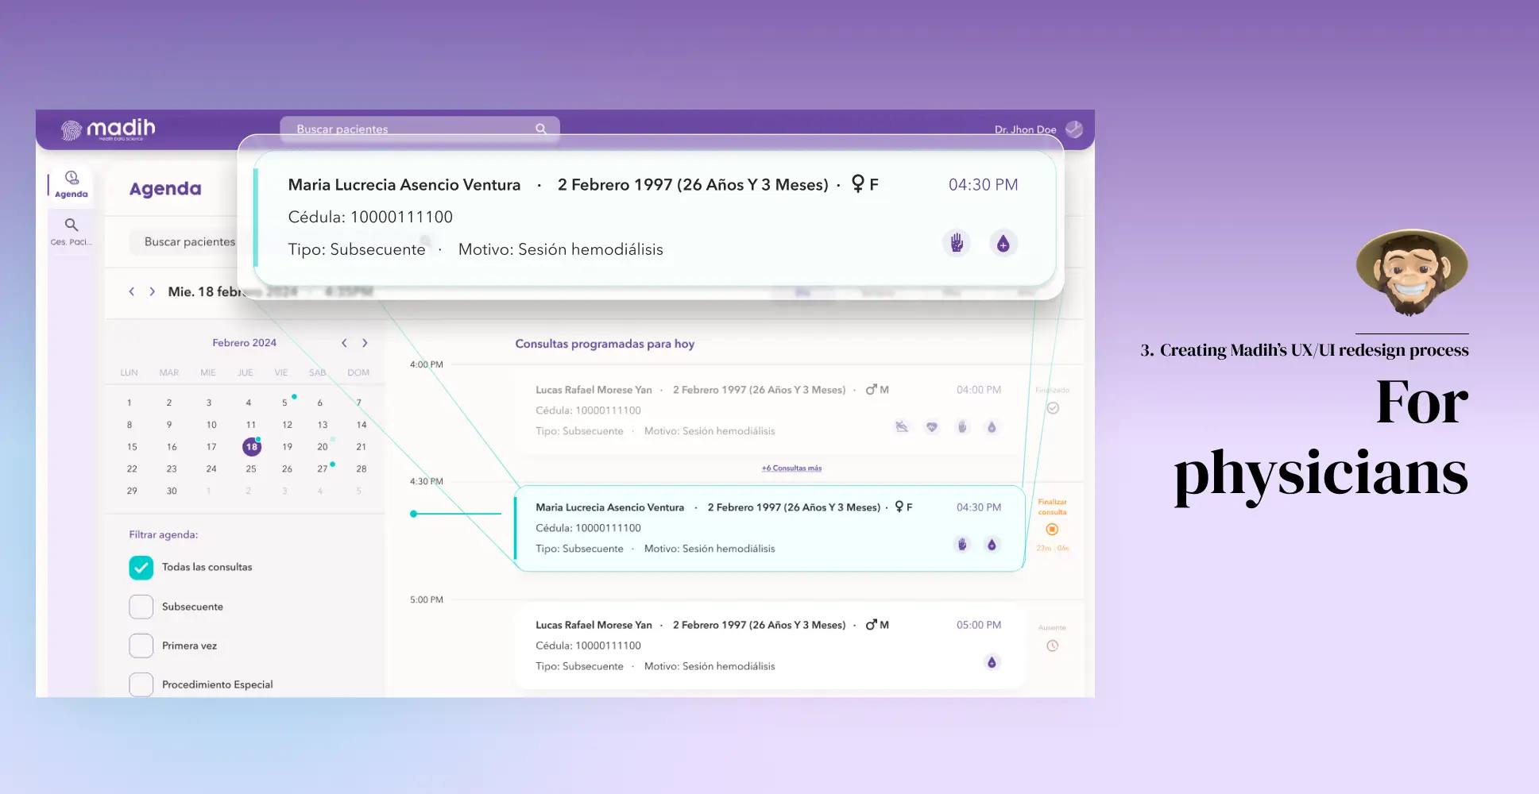Click the Consultas programadas para hoy heading

coord(605,344)
